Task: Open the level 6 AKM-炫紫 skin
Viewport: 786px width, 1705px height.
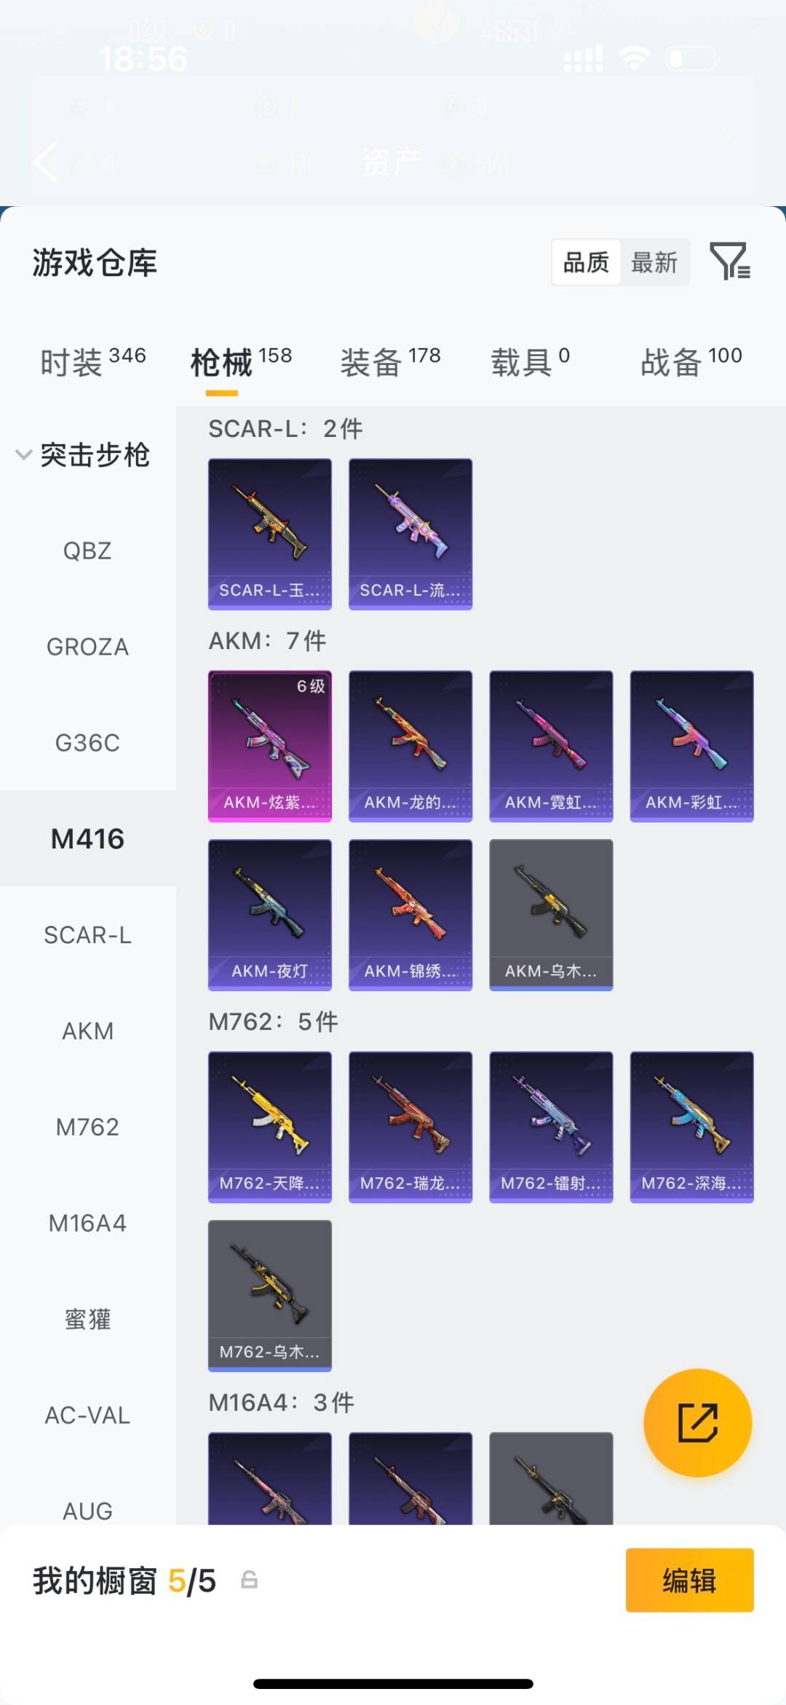Action: [270, 746]
